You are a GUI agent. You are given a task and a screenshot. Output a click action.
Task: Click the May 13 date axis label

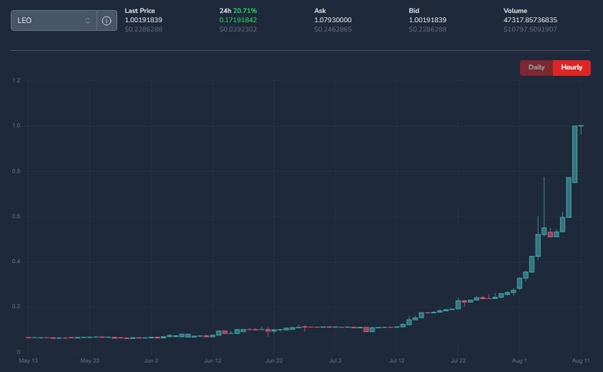click(28, 360)
